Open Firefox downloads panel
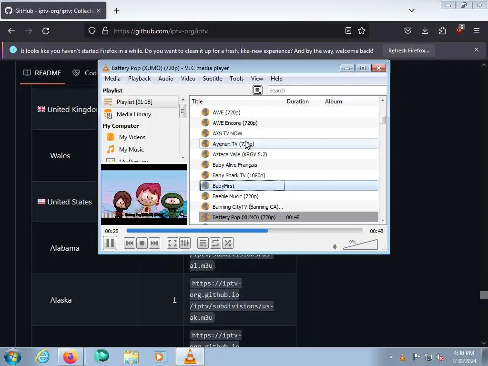This screenshot has width=488, height=366. 425,30
